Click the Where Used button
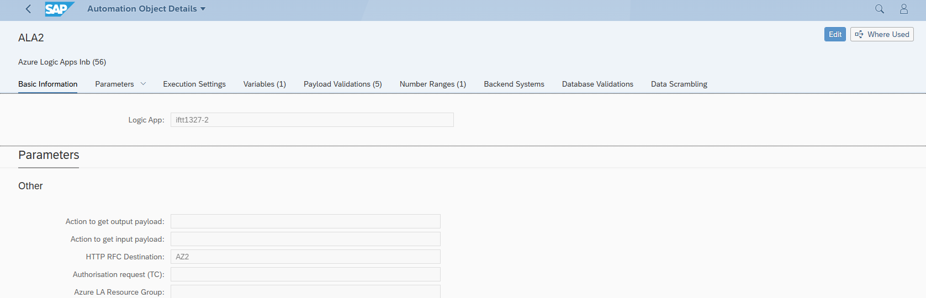The width and height of the screenshot is (926, 298). click(882, 34)
